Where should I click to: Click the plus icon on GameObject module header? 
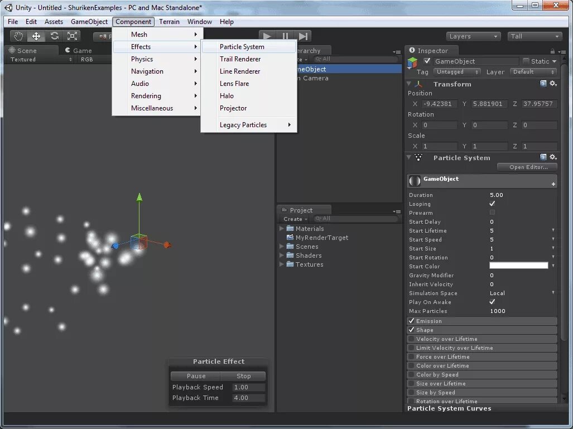pyautogui.click(x=553, y=184)
